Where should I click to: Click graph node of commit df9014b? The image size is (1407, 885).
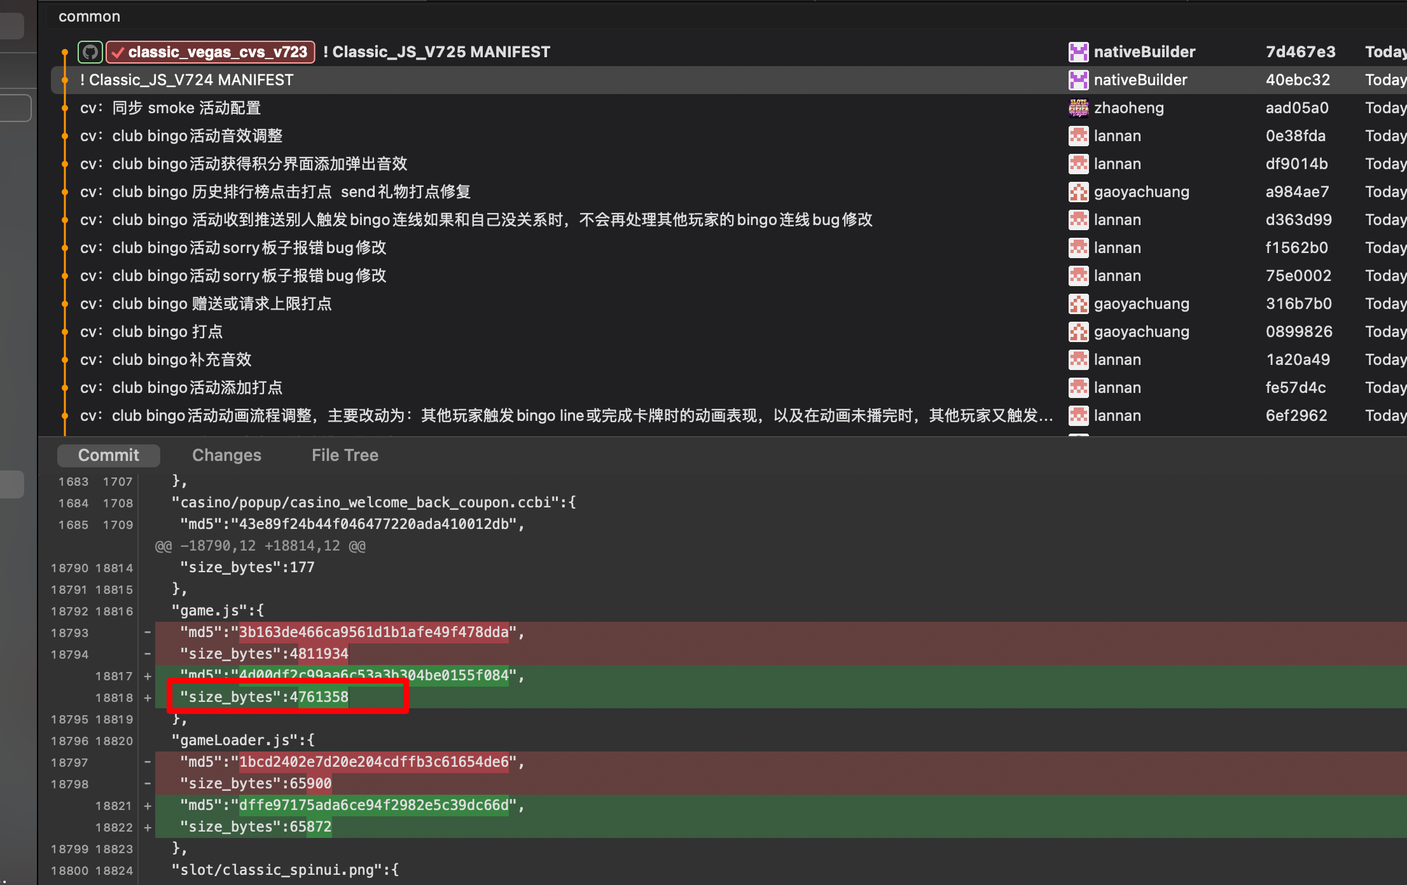click(65, 164)
